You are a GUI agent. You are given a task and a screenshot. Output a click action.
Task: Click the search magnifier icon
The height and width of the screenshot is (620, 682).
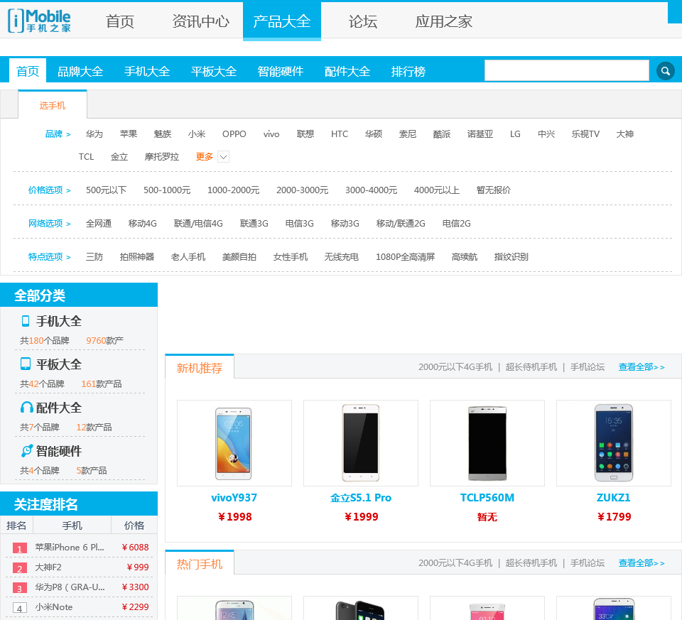[x=665, y=71]
